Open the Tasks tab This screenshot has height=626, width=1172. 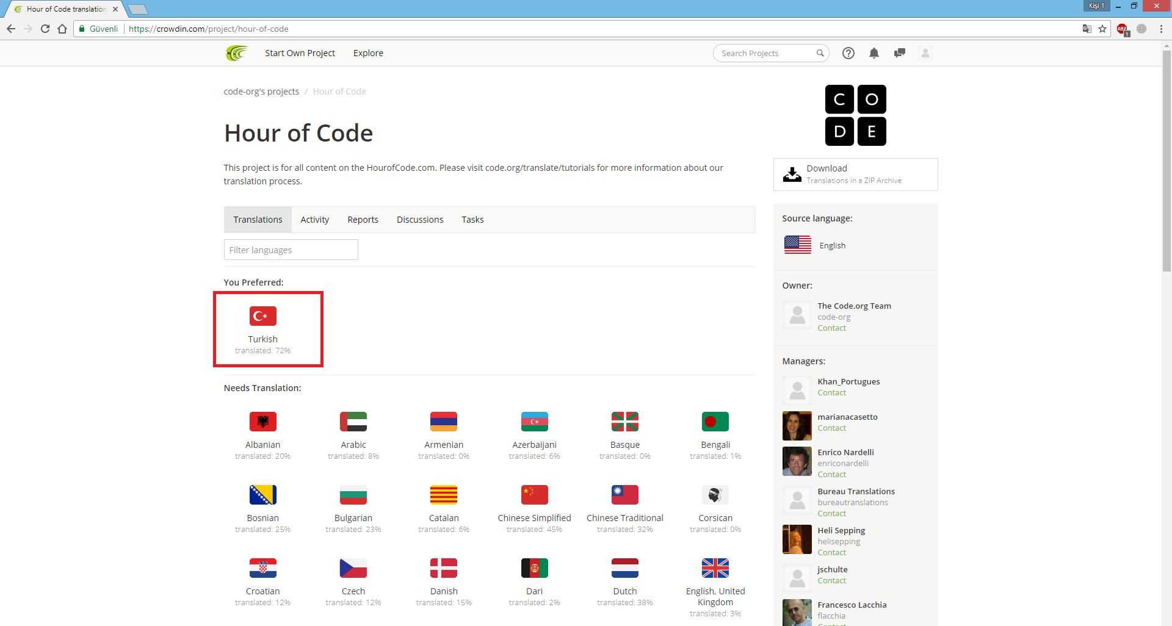point(472,220)
